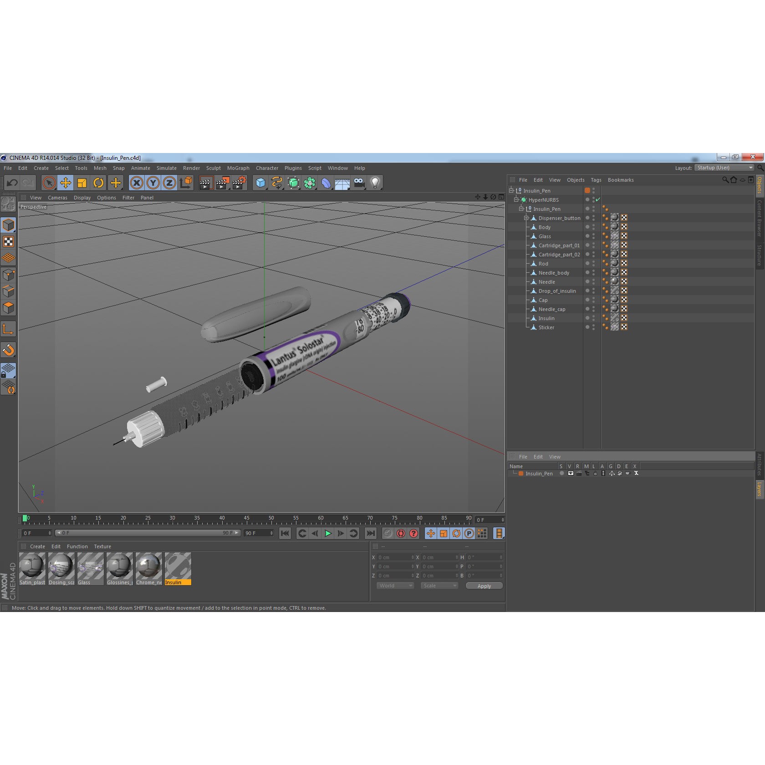The image size is (765, 765).
Task: Toggle the HyperNURBS enable checkmark
Action: pos(598,199)
